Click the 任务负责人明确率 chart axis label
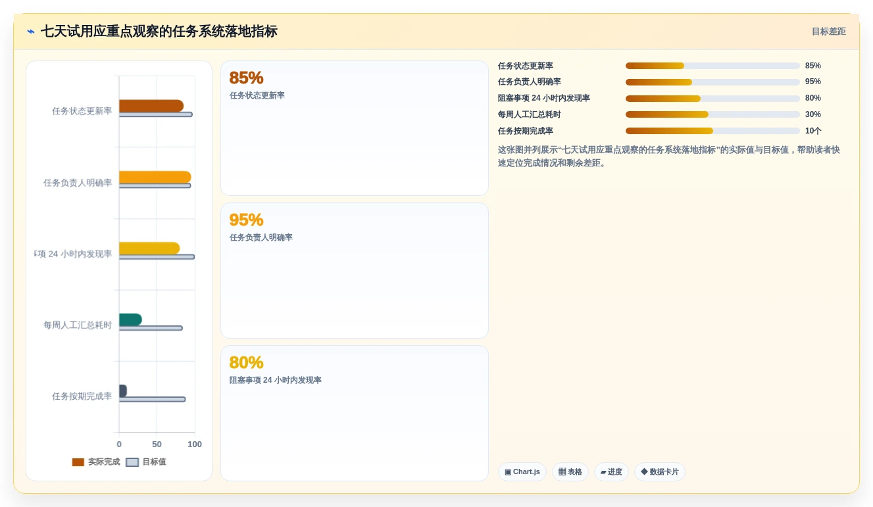 (x=78, y=183)
